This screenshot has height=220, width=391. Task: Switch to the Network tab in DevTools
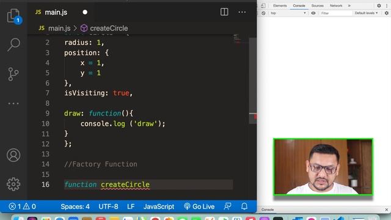click(x=336, y=5)
